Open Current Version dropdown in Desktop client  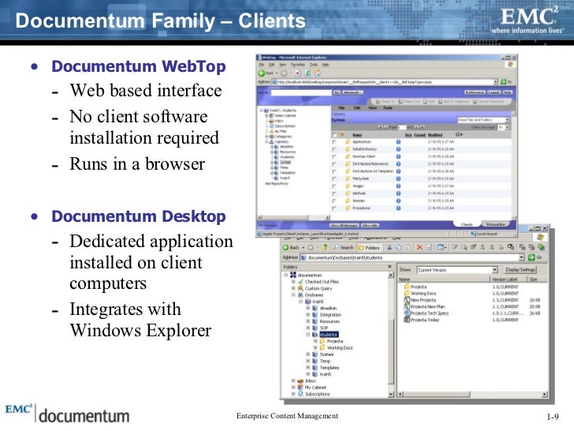point(457,270)
